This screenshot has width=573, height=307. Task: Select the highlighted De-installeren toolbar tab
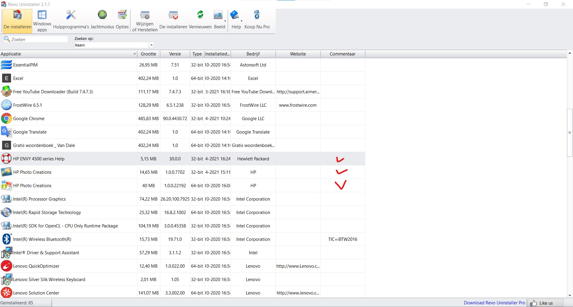[x=18, y=21]
